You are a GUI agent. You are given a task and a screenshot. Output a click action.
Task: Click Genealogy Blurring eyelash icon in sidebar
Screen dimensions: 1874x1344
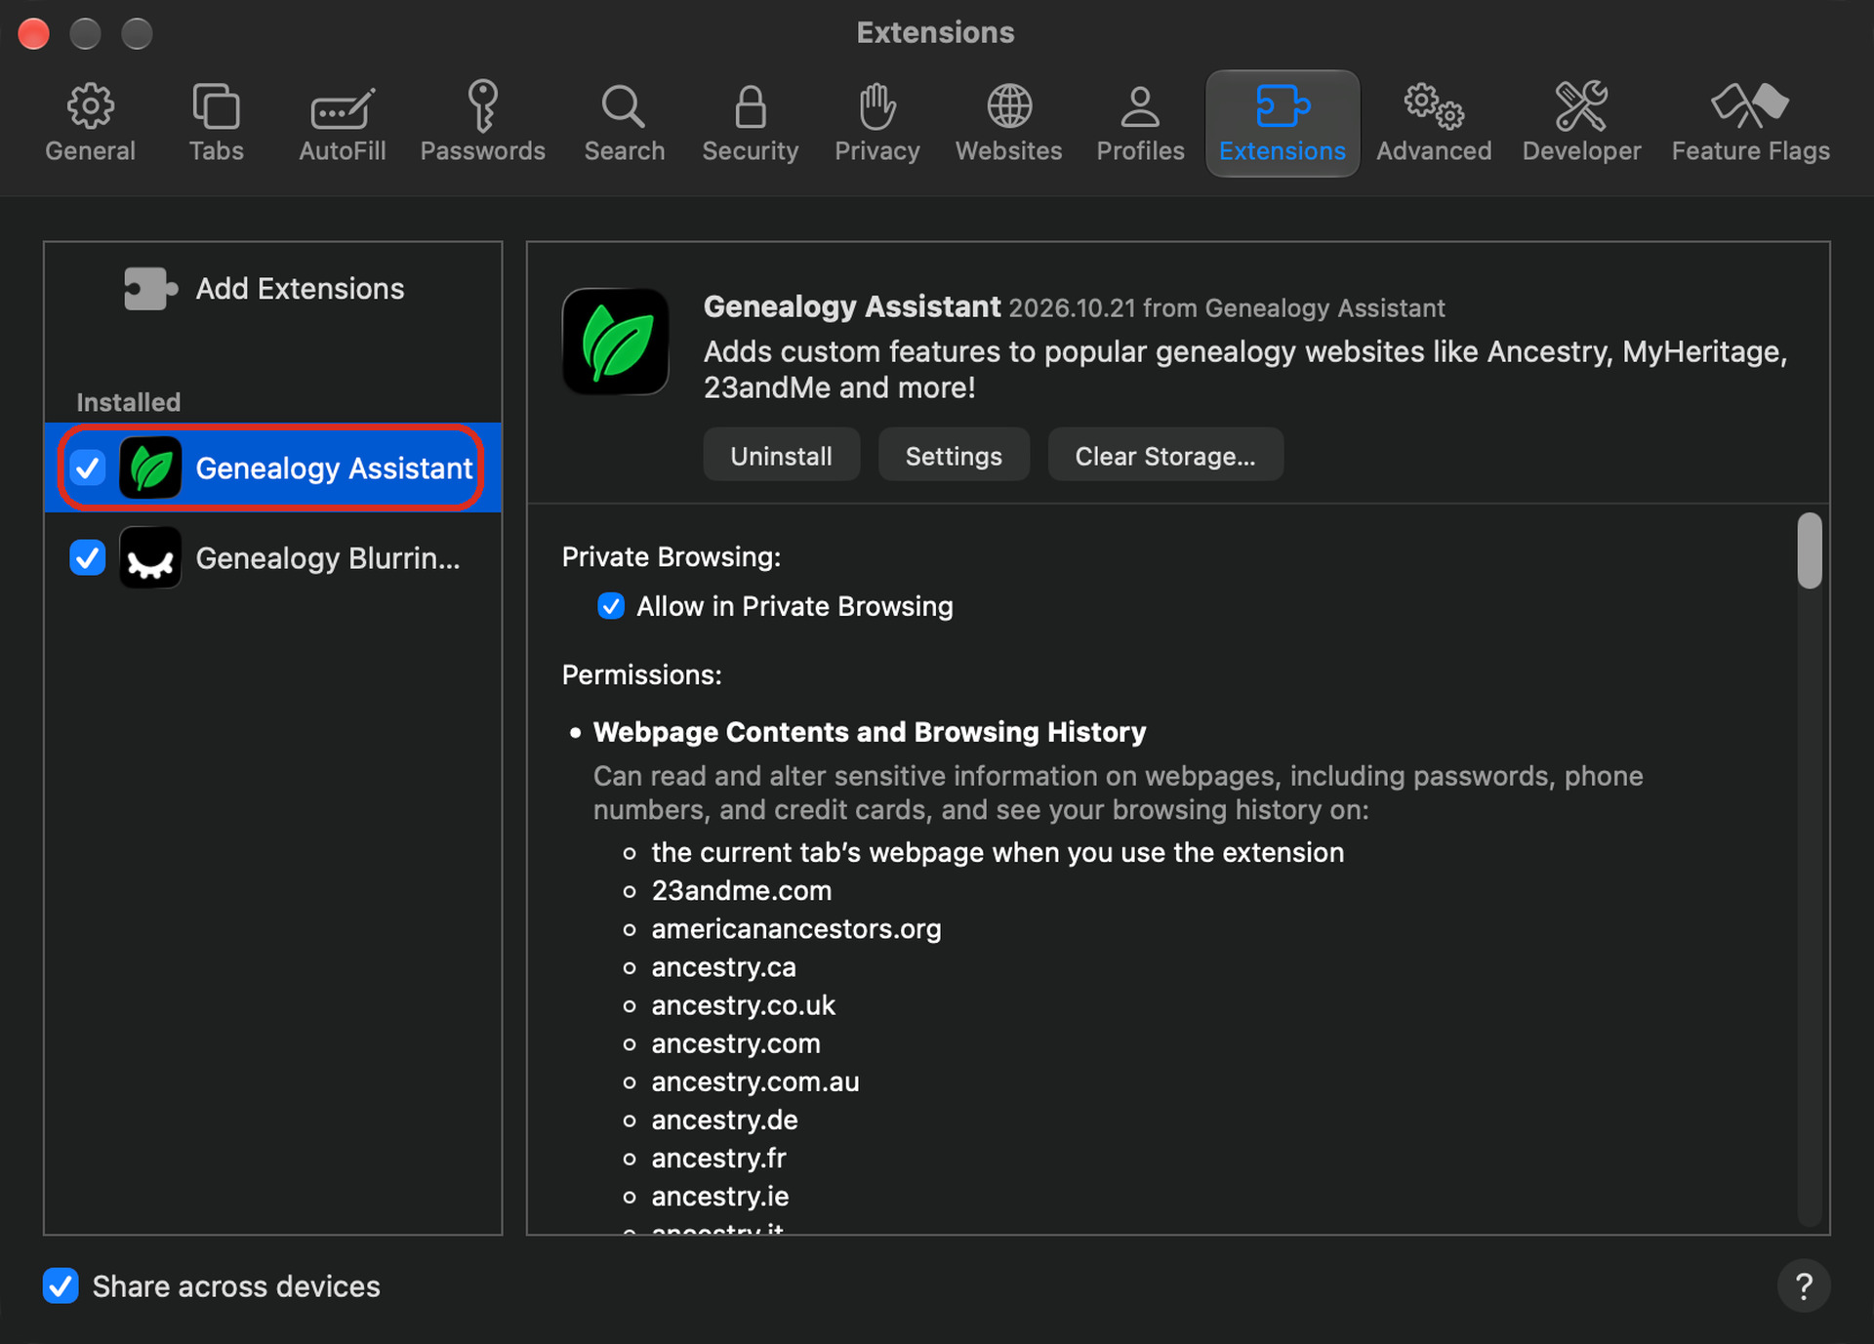pyautogui.click(x=150, y=557)
